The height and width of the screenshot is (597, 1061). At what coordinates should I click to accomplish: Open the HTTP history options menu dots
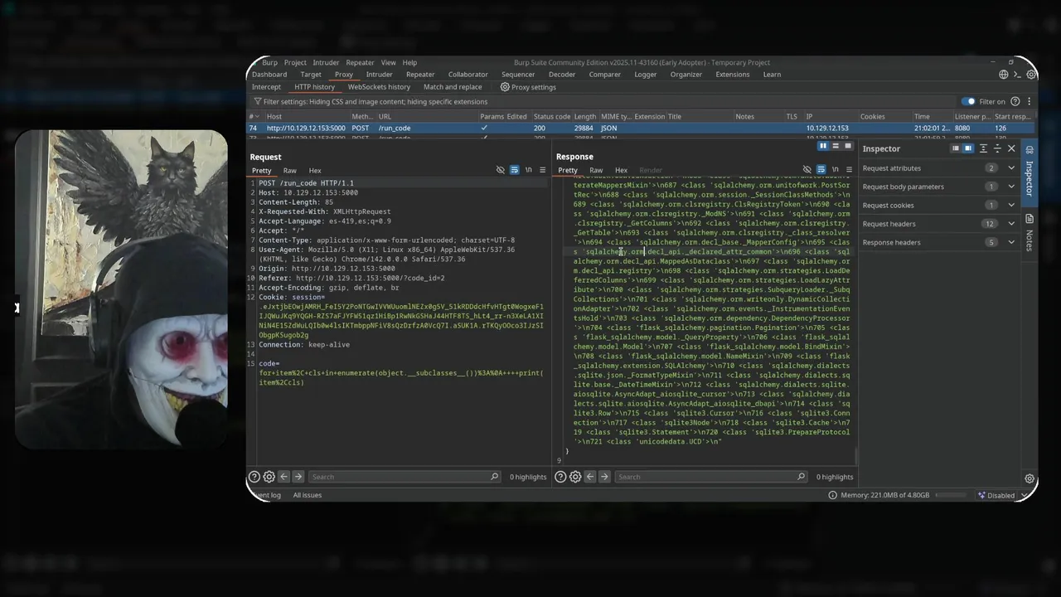click(1028, 101)
